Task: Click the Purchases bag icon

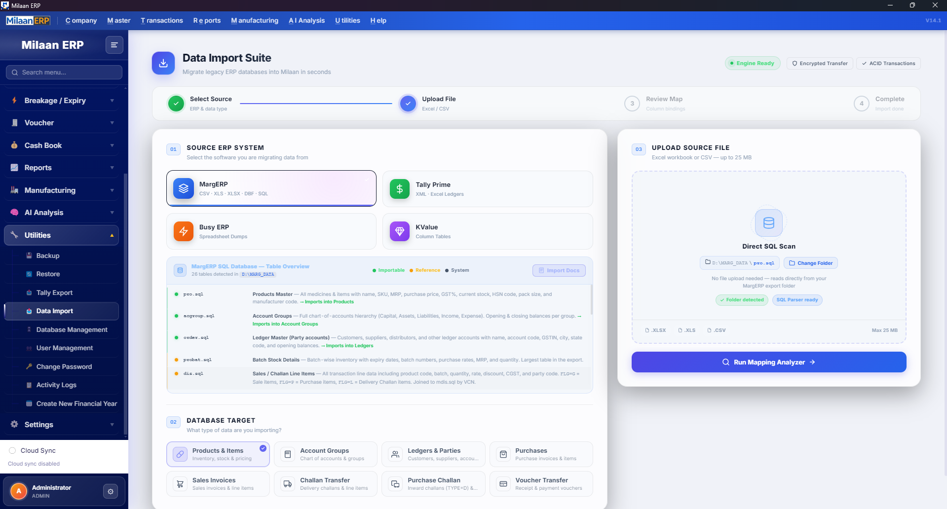Action: (x=503, y=454)
